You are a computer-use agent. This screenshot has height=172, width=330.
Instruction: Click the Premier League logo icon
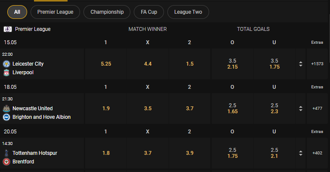point(8,29)
